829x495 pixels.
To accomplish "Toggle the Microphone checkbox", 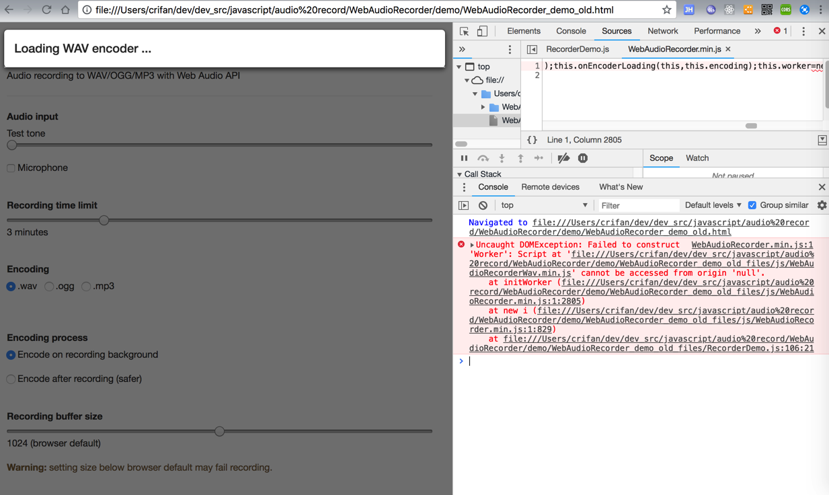I will (11, 168).
